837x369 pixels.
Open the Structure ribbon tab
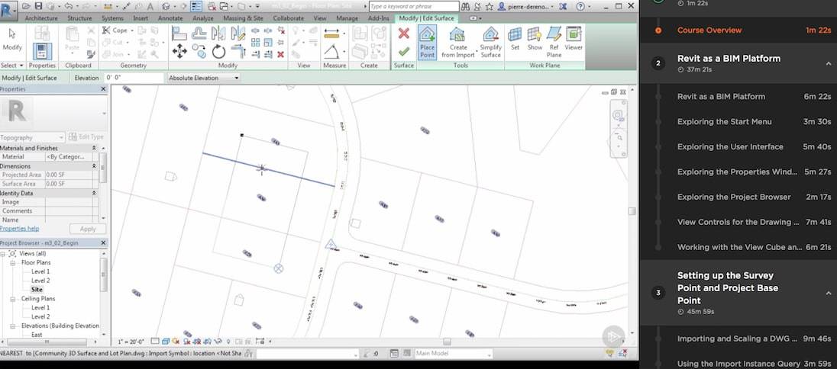[79, 18]
